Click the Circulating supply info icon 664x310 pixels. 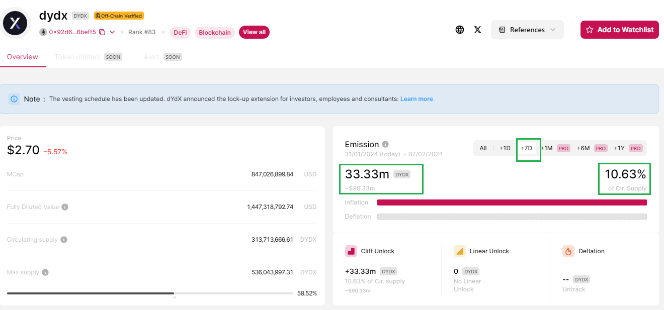coord(64,240)
